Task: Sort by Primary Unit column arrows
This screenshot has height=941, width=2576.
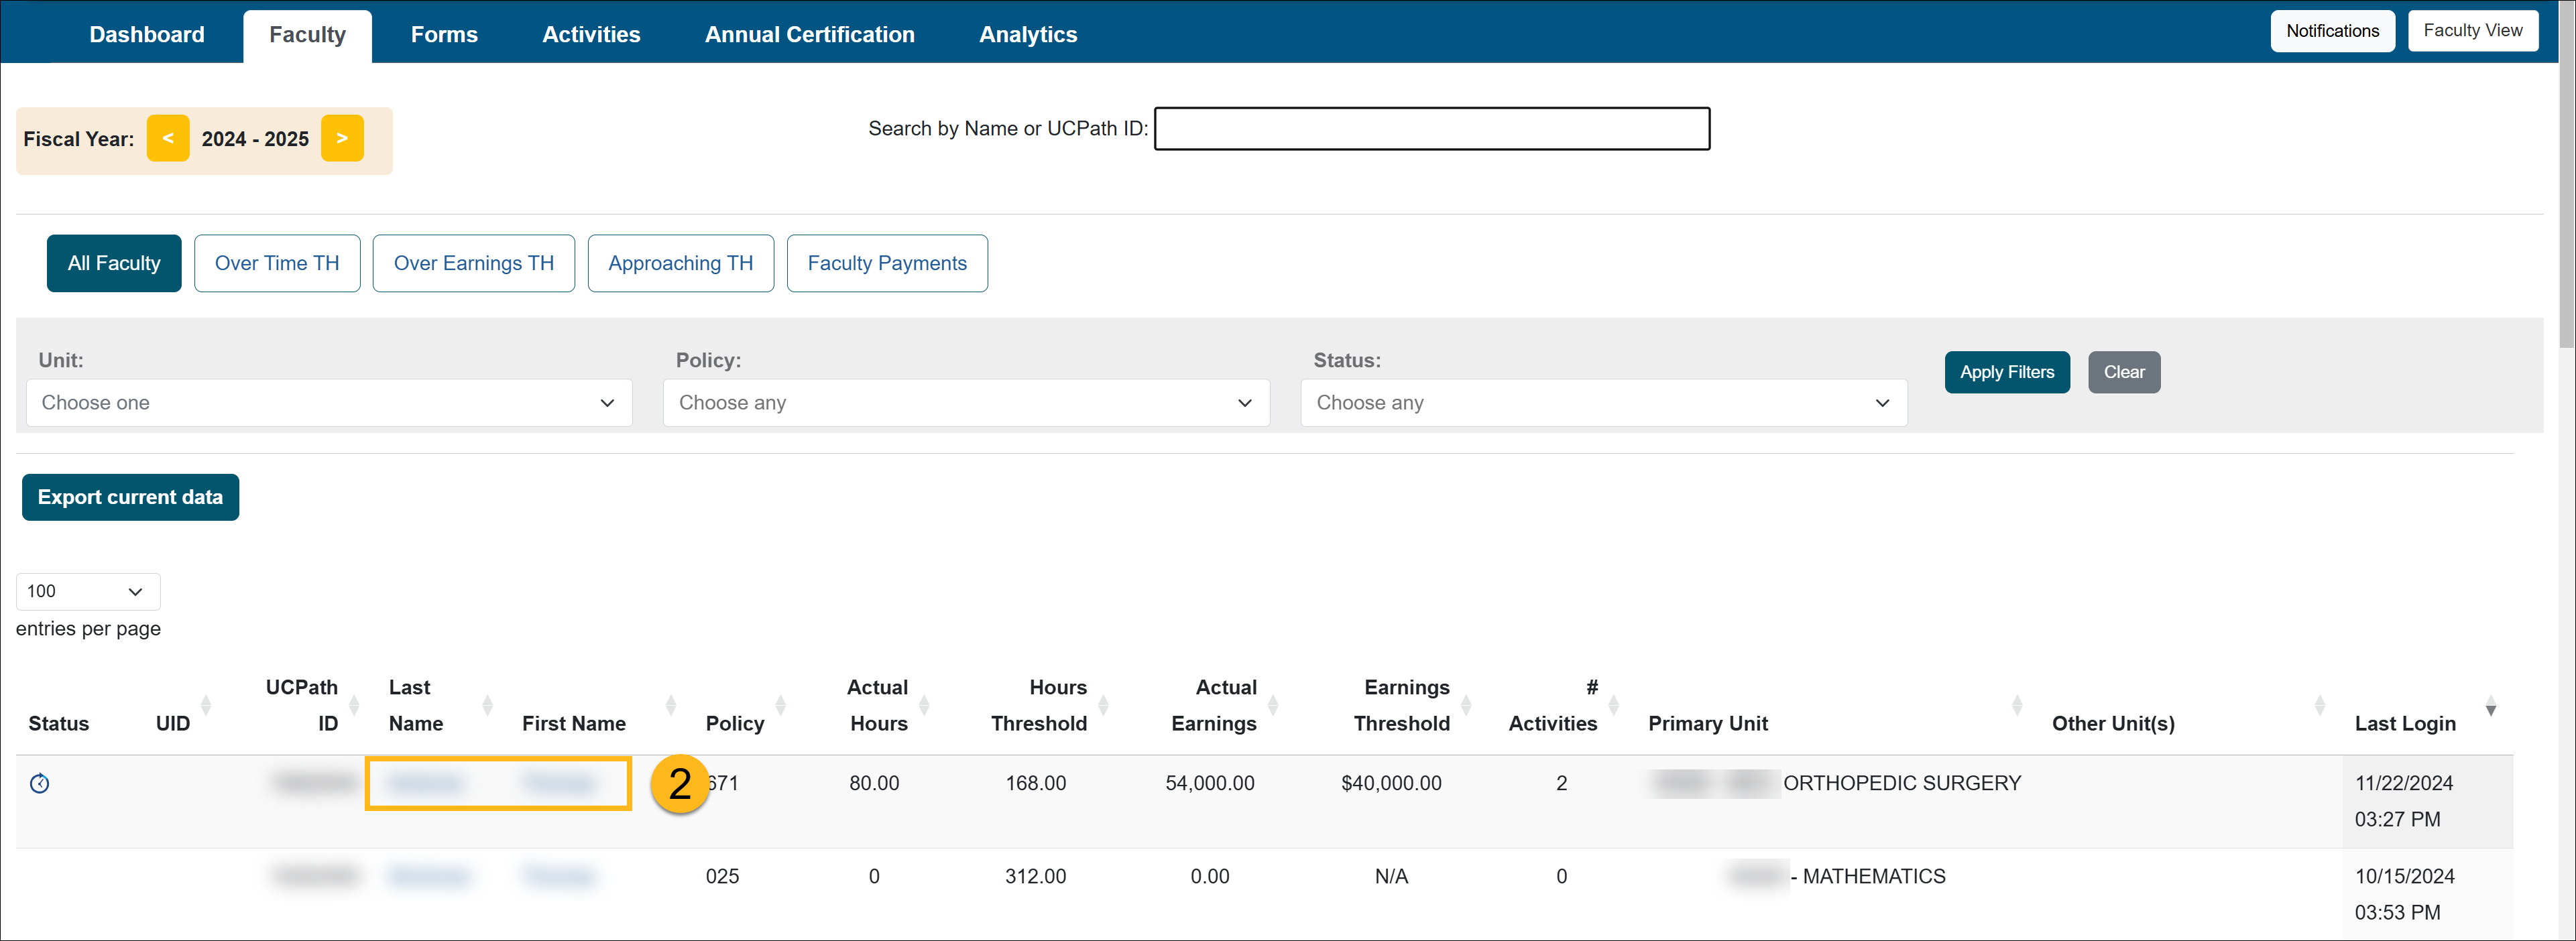Action: point(2016,705)
